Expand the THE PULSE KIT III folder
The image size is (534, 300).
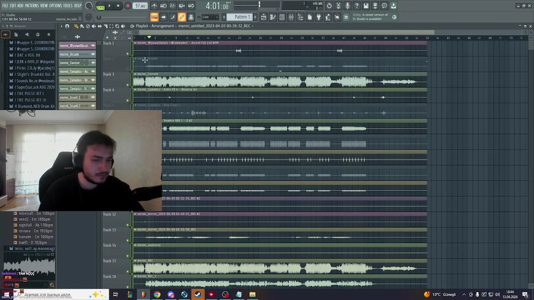(30, 100)
